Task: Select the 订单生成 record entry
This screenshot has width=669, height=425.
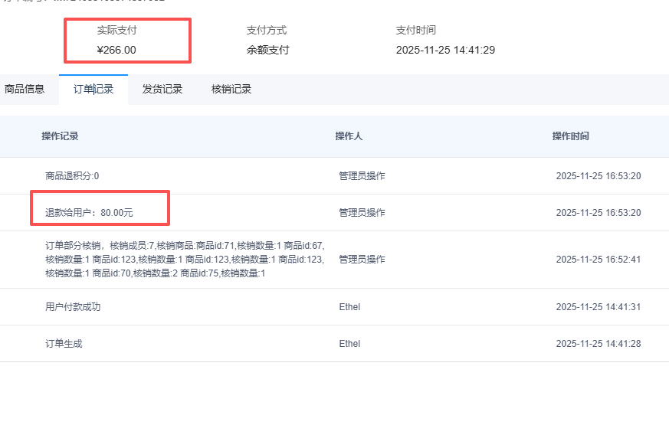Action: click(64, 344)
